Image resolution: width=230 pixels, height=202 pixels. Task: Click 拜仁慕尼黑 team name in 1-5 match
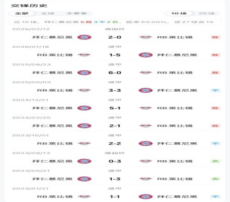pos(177,55)
